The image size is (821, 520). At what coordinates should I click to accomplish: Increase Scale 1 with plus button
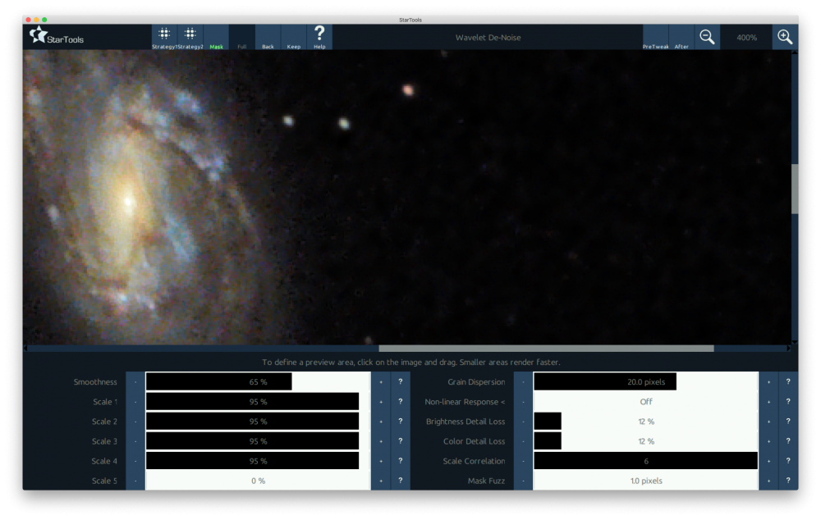(381, 402)
